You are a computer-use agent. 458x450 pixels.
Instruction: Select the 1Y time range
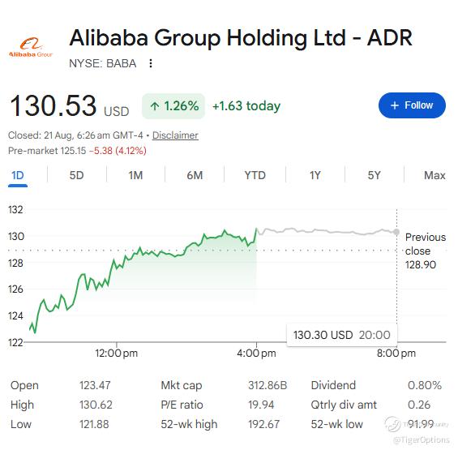coord(315,176)
